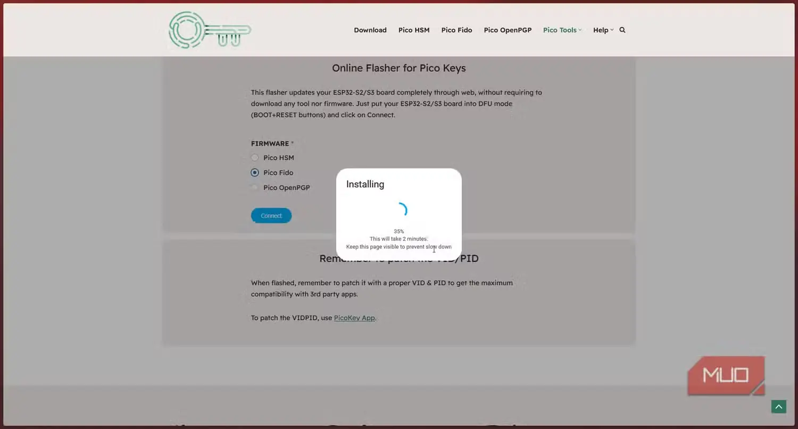Screen dimensions: 798x429
Task: Click the blue Connect button
Action: (x=271, y=216)
